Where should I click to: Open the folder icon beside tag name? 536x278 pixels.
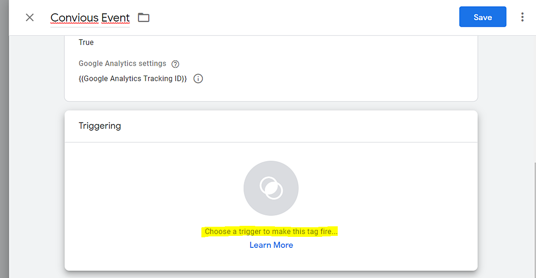[x=143, y=17]
